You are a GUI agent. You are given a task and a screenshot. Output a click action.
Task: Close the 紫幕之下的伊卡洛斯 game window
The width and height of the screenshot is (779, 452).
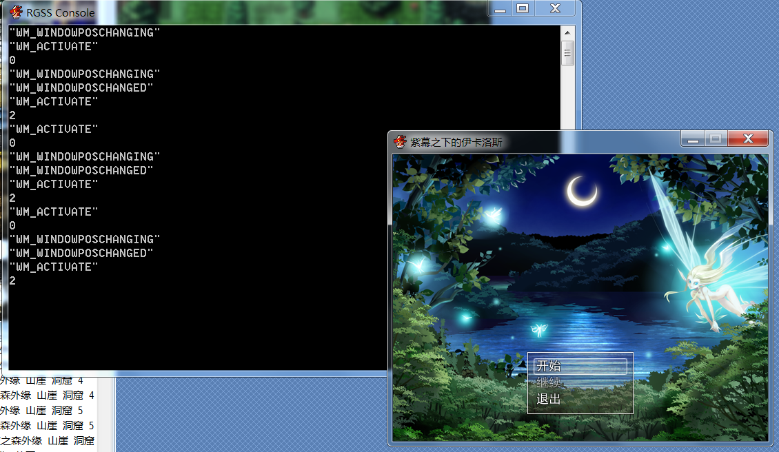tap(748, 139)
